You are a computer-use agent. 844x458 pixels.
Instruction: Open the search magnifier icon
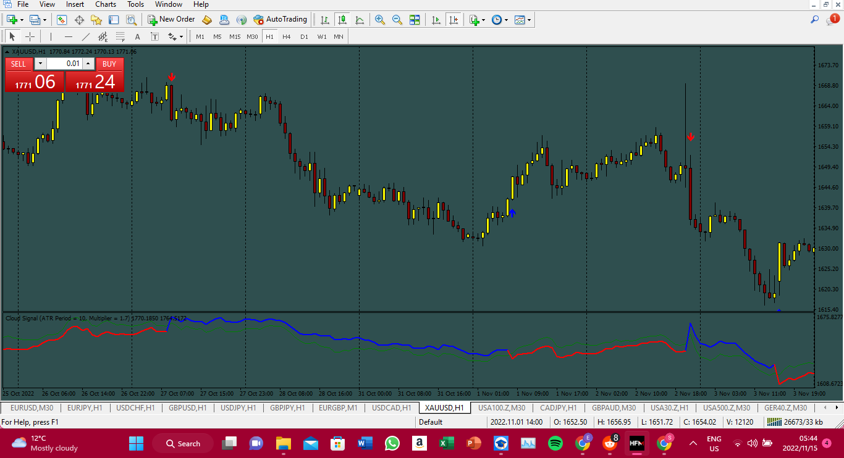coord(815,20)
